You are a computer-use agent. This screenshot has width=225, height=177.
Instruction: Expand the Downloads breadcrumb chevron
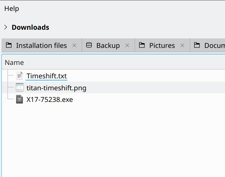6,27
